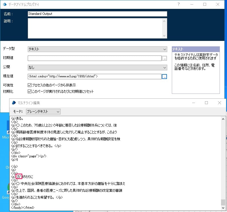Minimize the マルチライン編集 window
227x212 pixels.
194,103
